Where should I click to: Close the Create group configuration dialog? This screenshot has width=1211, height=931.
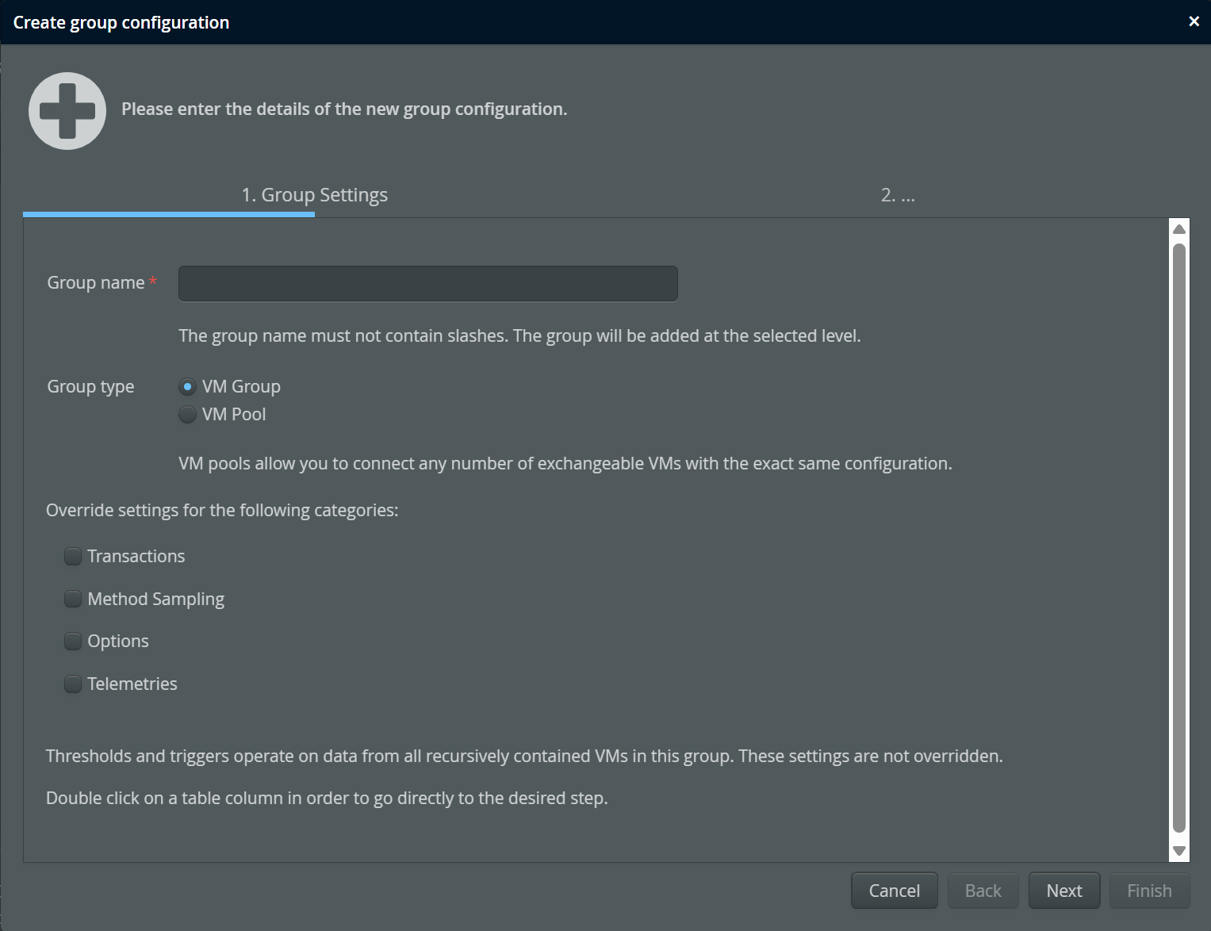pyautogui.click(x=1194, y=21)
